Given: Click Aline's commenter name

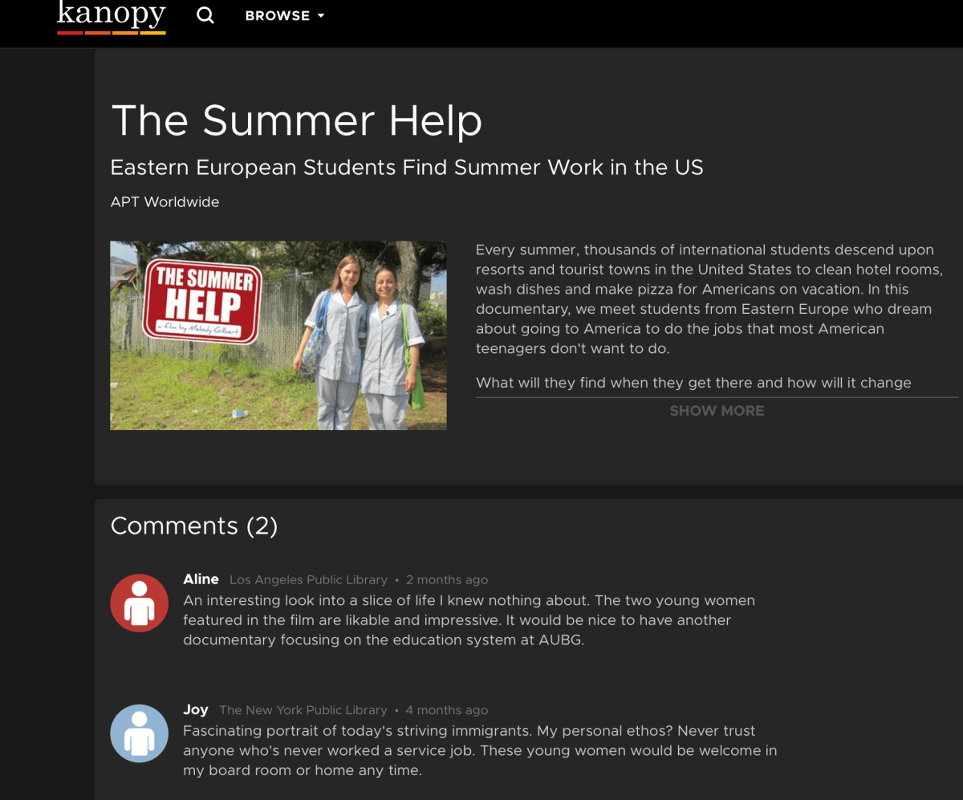Looking at the screenshot, I should 201,579.
